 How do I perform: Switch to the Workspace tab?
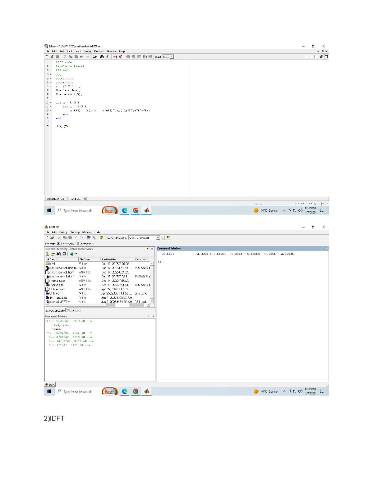[73, 310]
